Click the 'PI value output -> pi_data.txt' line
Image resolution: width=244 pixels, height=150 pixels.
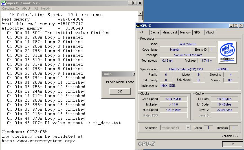pyautogui.click(x=64, y=123)
